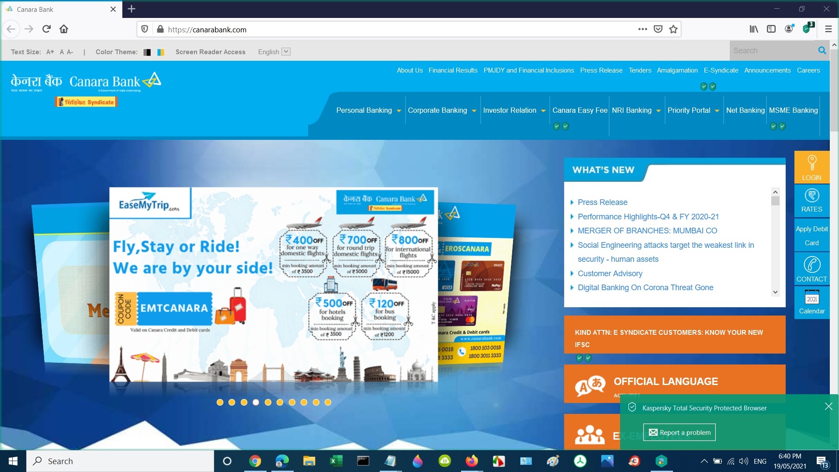Click Firefox home button
839x472 pixels.
(64, 29)
